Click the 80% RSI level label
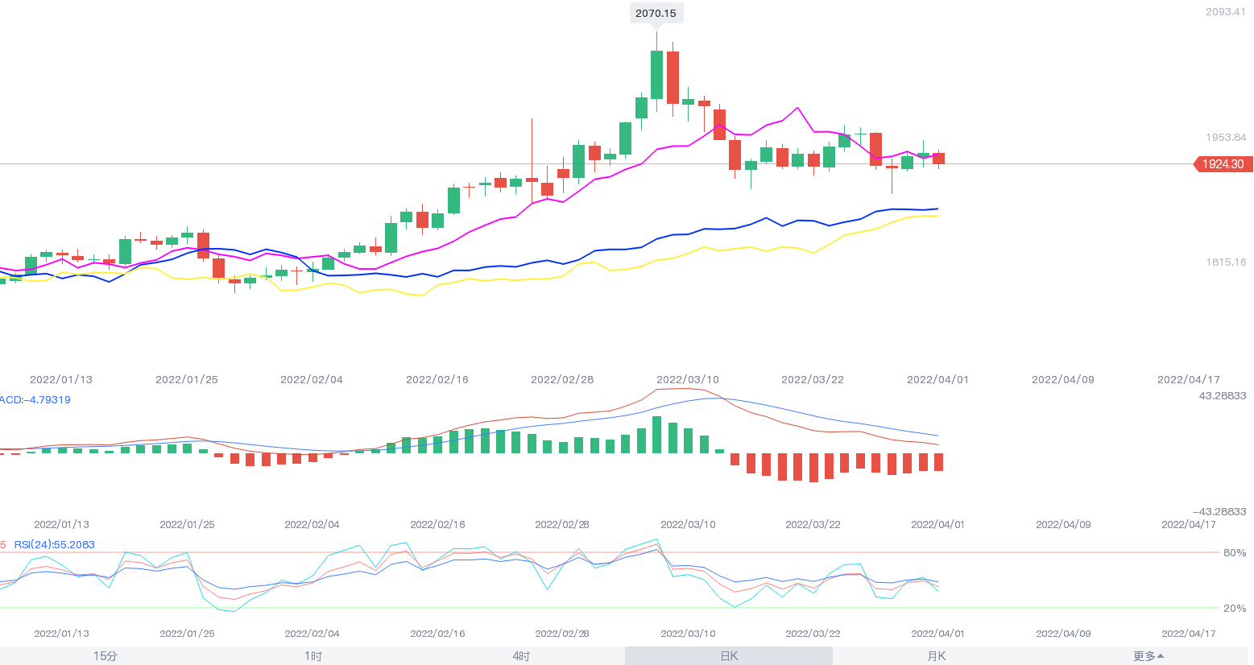This screenshot has width=1254, height=665. click(1234, 552)
